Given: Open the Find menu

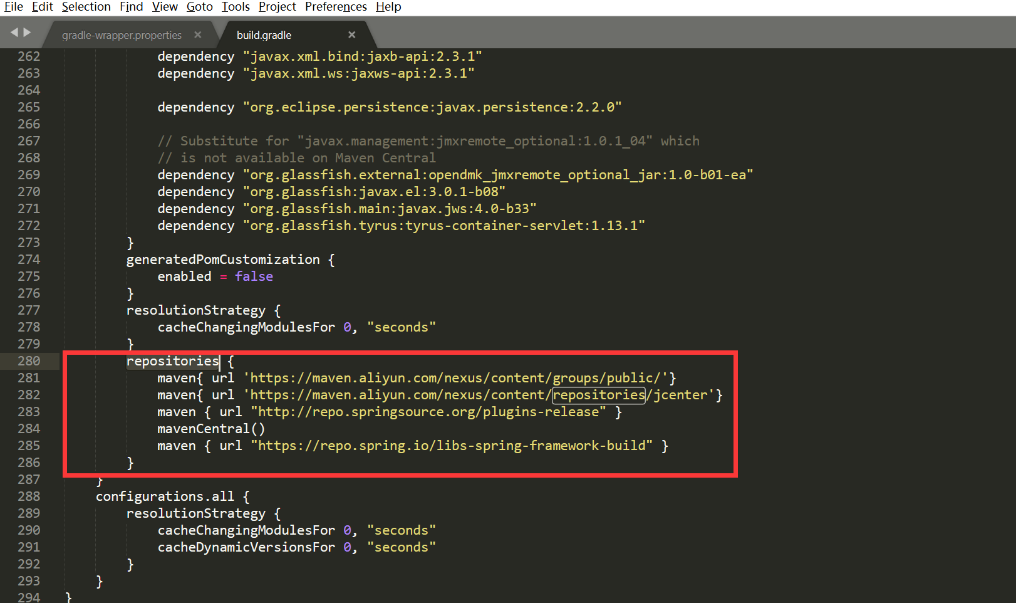Looking at the screenshot, I should tap(131, 7).
